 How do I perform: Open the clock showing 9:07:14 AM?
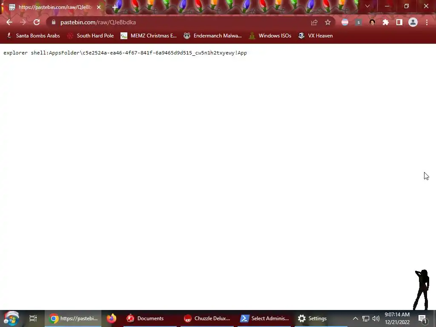(x=397, y=318)
